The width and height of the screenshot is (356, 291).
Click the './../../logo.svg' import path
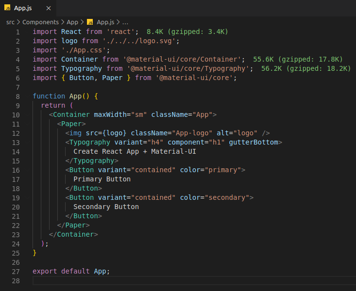click(139, 41)
